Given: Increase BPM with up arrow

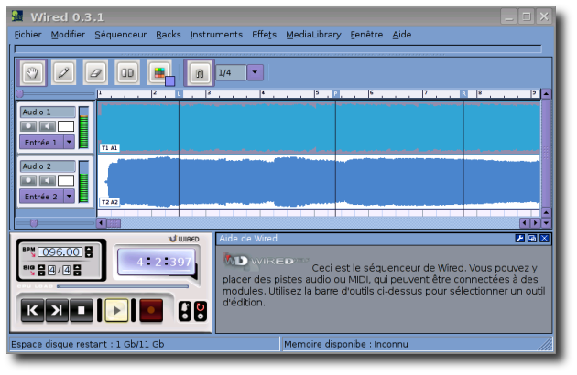Looking at the screenshot, I should click(89, 249).
